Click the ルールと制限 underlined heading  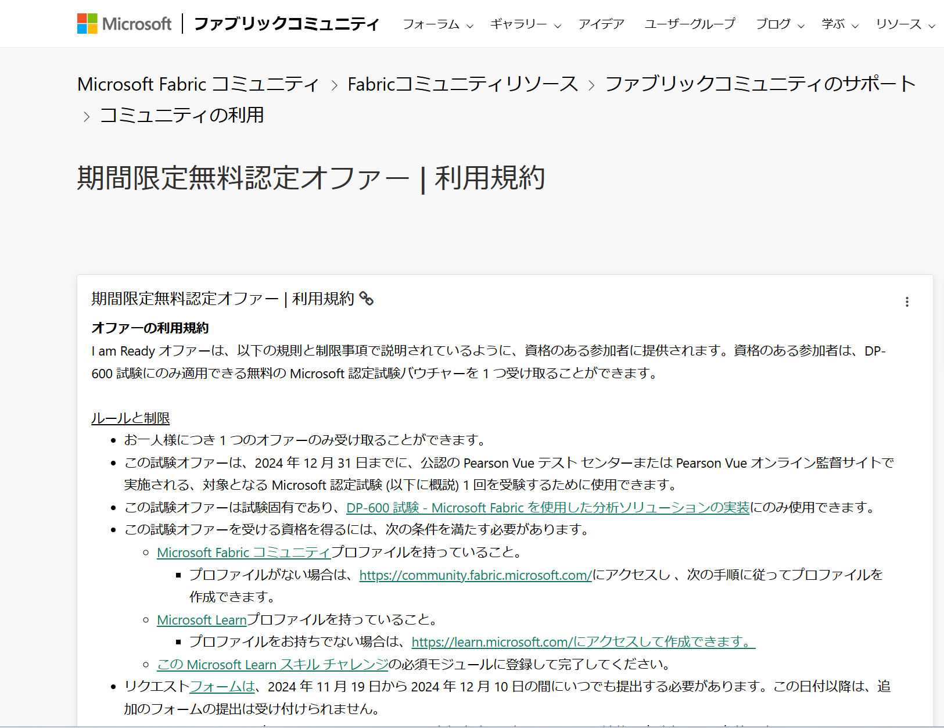(x=131, y=418)
